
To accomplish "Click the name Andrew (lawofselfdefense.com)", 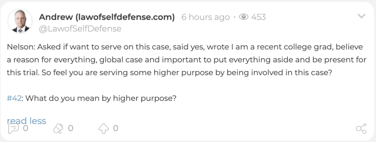I will 107,17.
